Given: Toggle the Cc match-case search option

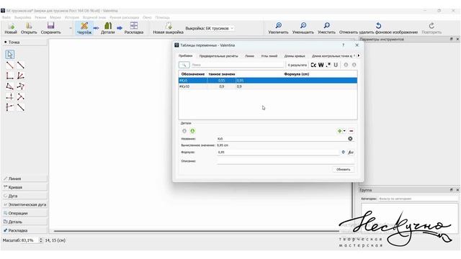Looking at the screenshot, I should [313, 65].
